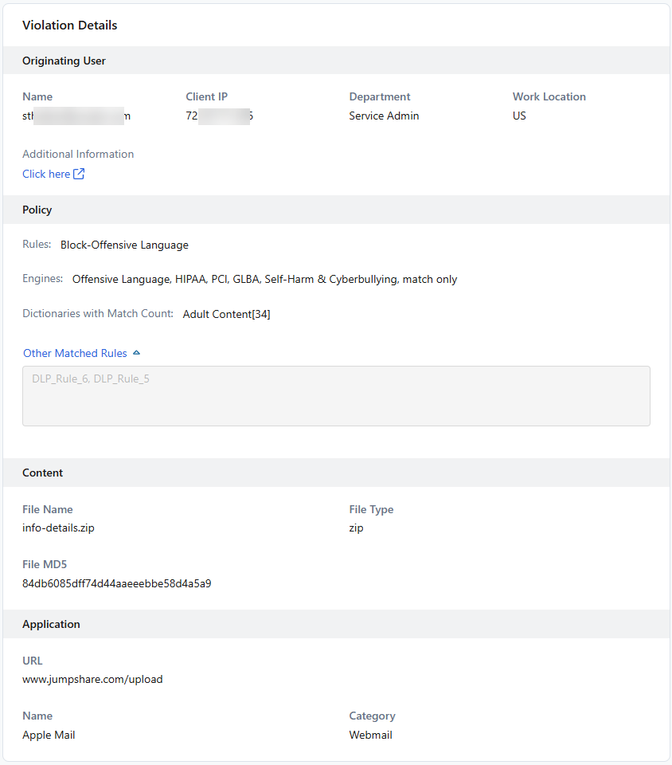Click the Application section header
The width and height of the screenshot is (672, 765).
51,624
